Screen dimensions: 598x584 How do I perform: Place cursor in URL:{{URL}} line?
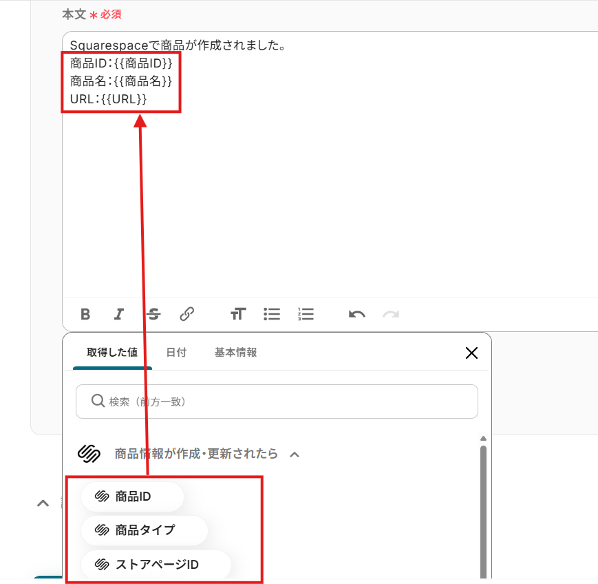click(108, 99)
